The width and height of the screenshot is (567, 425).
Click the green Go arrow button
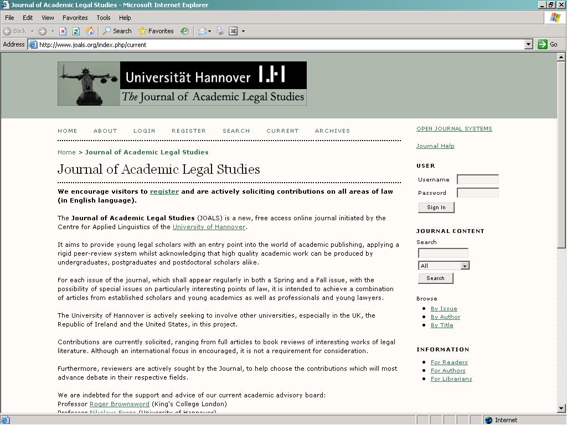tap(543, 44)
